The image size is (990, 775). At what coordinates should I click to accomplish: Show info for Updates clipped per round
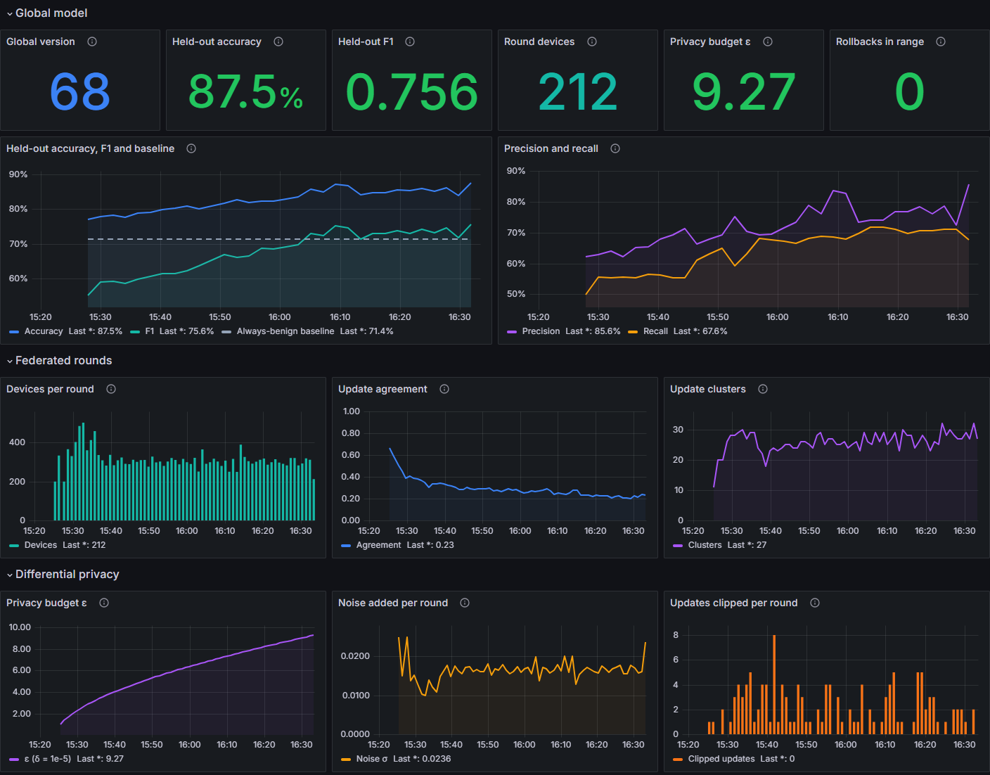click(815, 603)
